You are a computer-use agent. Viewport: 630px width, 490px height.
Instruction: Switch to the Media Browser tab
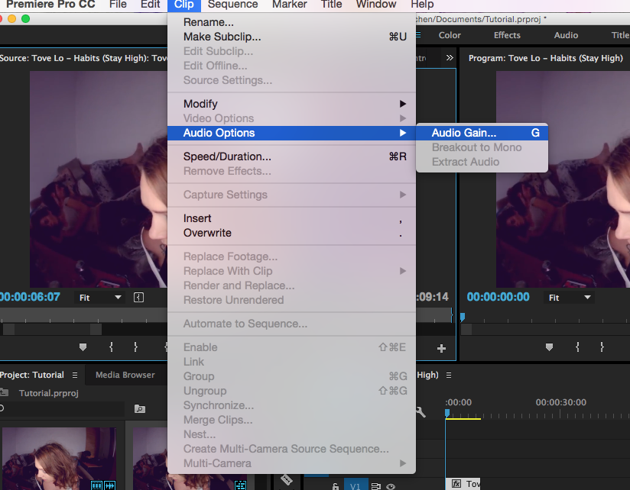[125, 375]
